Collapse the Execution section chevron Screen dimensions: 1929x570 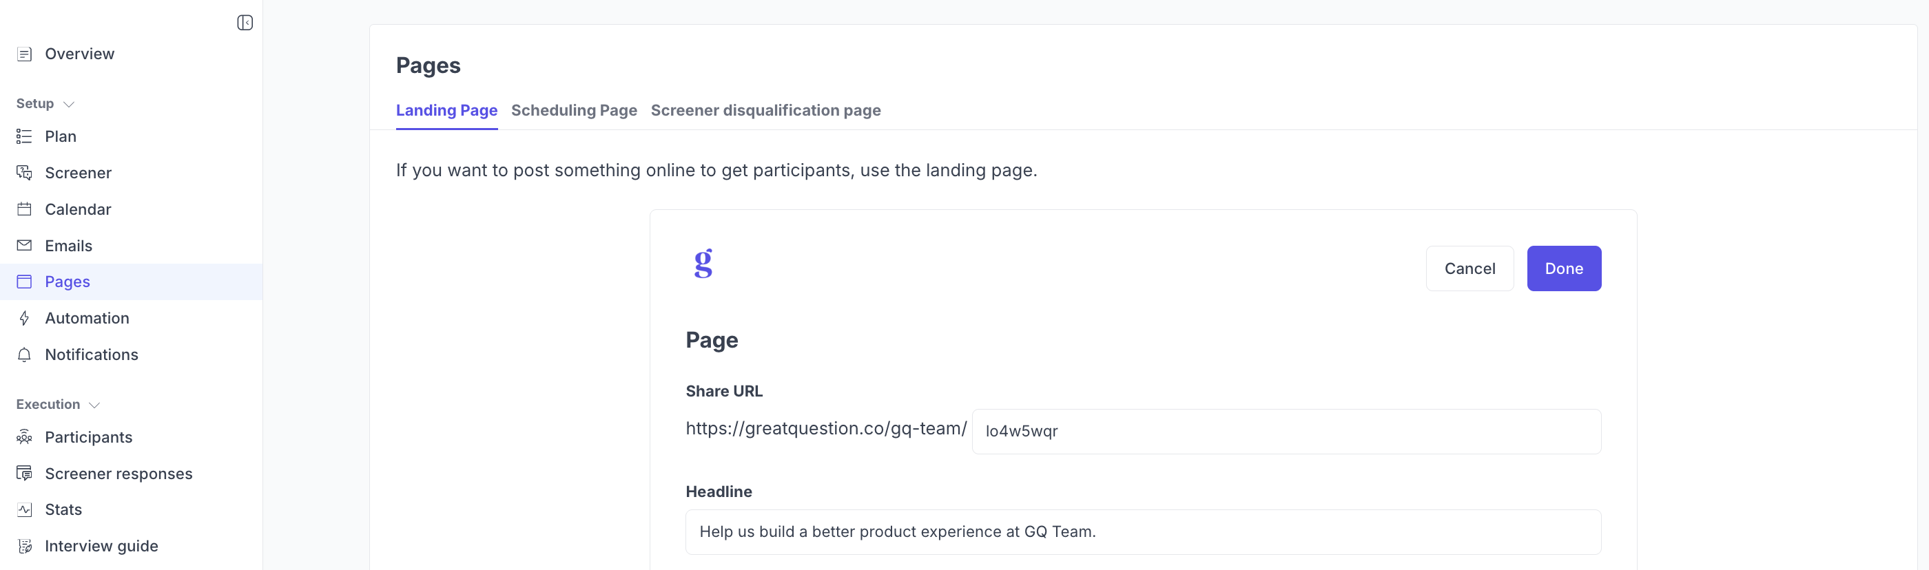click(x=94, y=405)
